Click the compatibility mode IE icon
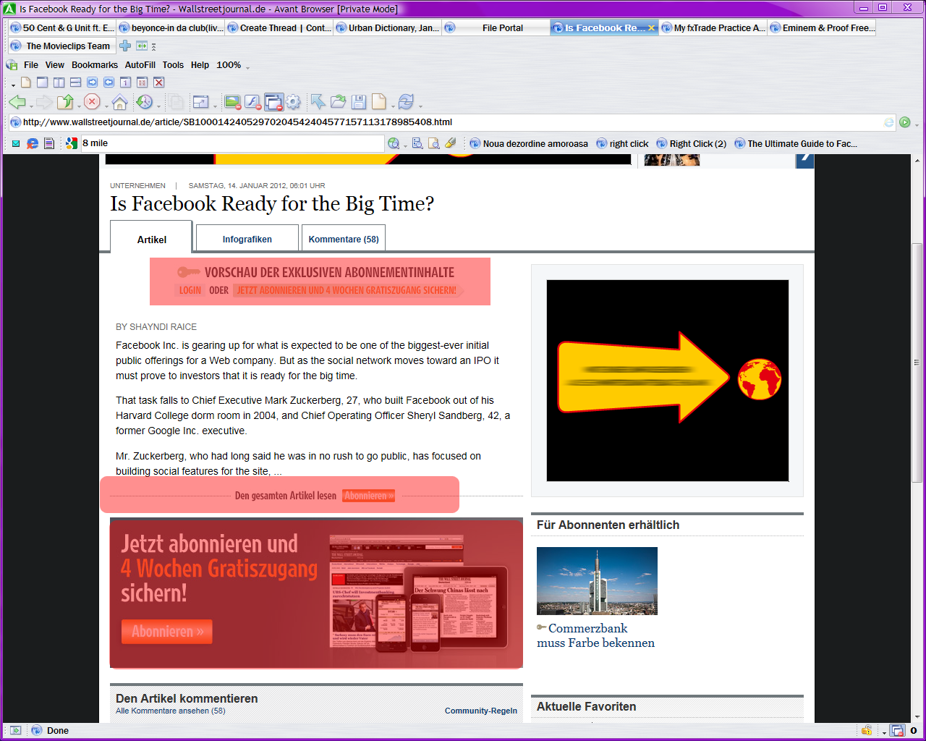The height and width of the screenshot is (741, 926). (x=889, y=122)
